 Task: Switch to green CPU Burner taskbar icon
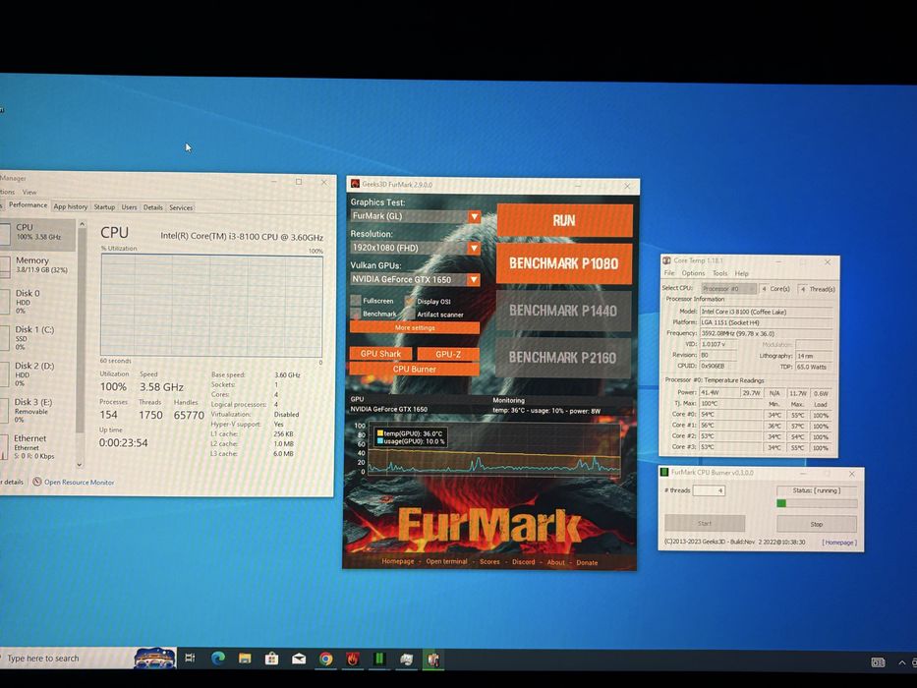pyautogui.click(x=379, y=659)
